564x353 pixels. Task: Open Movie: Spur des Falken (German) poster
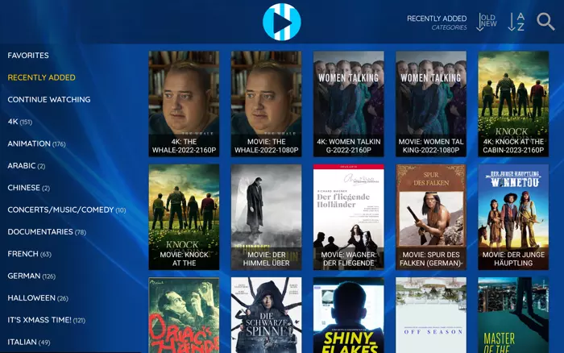pos(431,217)
